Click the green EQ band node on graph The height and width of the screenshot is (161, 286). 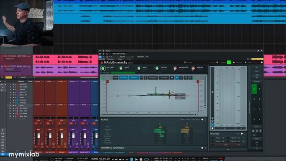pos(156,94)
